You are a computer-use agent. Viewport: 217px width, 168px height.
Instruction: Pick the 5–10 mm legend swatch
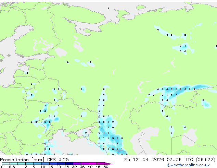37,164
